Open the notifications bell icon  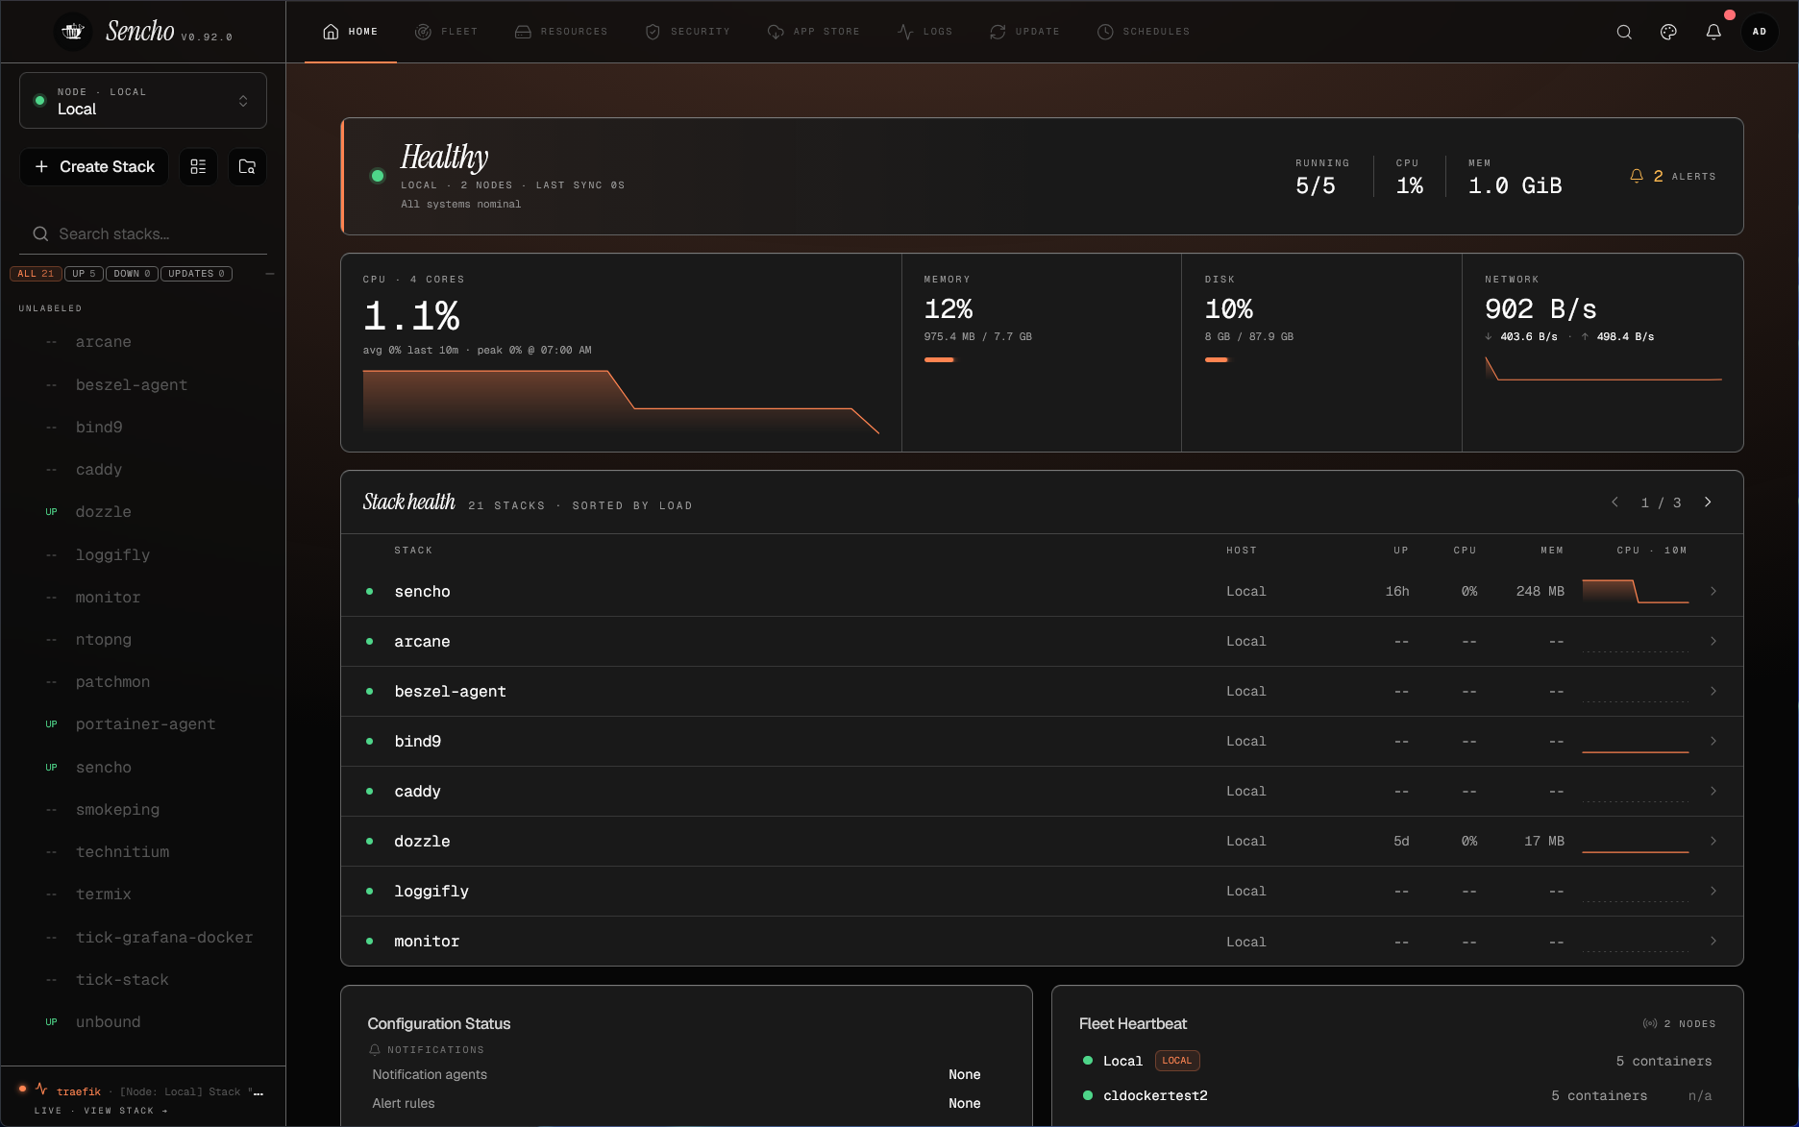(1713, 32)
